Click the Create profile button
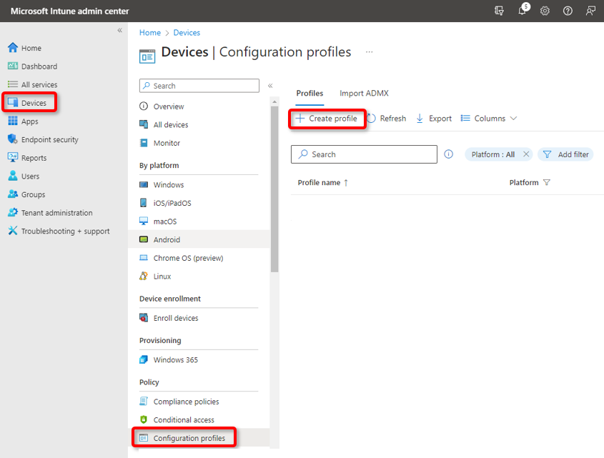 pos(327,119)
